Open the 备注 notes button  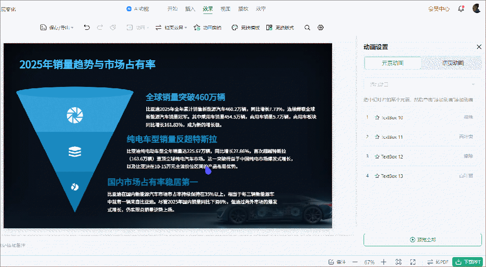(x=337, y=262)
